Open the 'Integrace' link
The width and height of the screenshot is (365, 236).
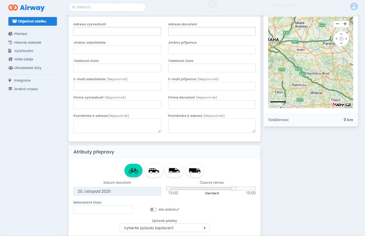(x=22, y=81)
